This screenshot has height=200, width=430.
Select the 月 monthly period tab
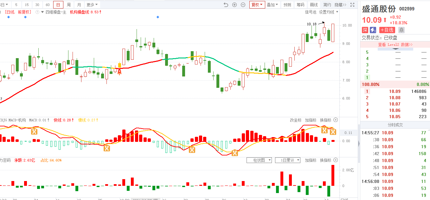click(x=79, y=5)
